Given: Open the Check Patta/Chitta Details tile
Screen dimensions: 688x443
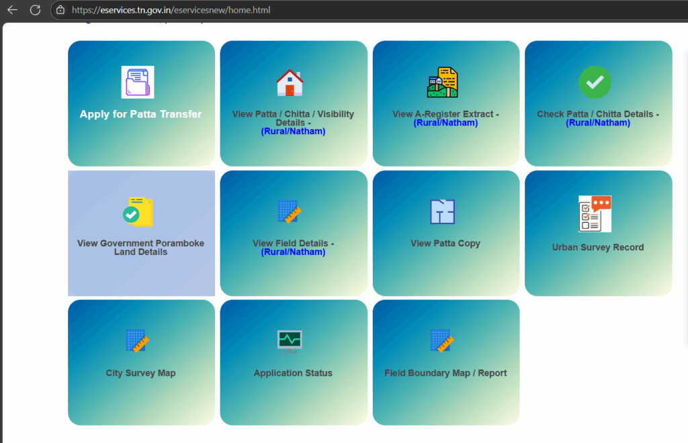Looking at the screenshot, I should 597,103.
